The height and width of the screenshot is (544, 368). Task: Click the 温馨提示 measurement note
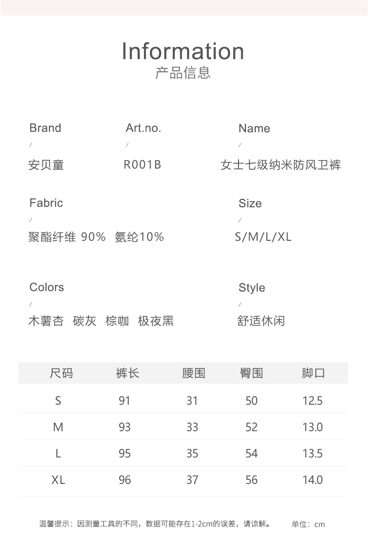pyautogui.click(x=155, y=524)
